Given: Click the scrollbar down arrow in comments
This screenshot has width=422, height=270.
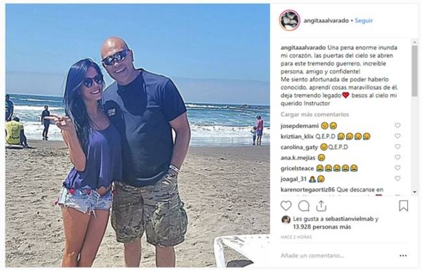Looking at the screenshot, I should pyautogui.click(x=414, y=191).
